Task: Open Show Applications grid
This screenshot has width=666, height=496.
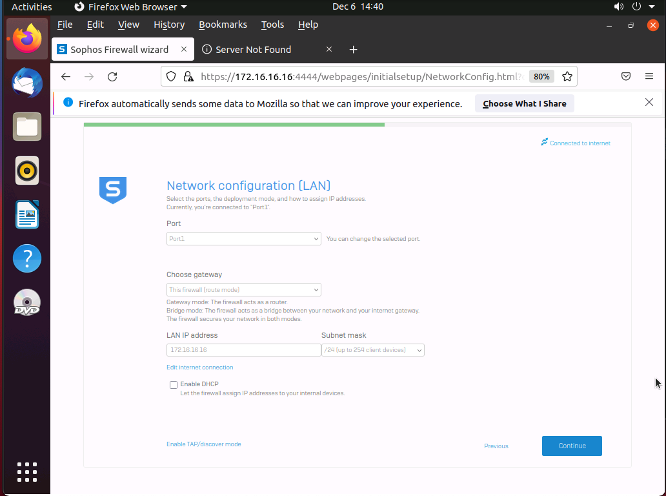Action: [27, 472]
